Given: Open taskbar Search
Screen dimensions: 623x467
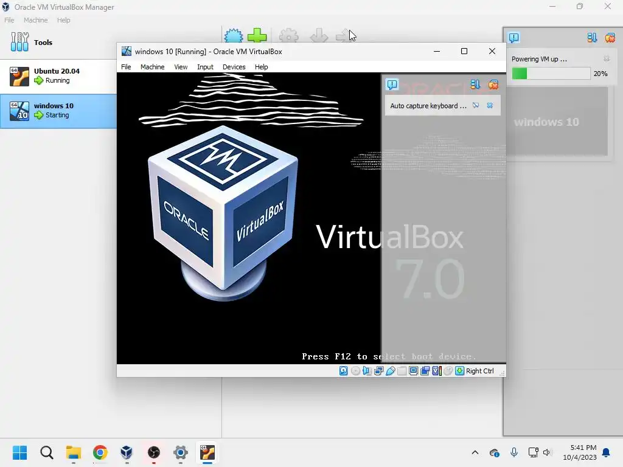Looking at the screenshot, I should coord(46,452).
